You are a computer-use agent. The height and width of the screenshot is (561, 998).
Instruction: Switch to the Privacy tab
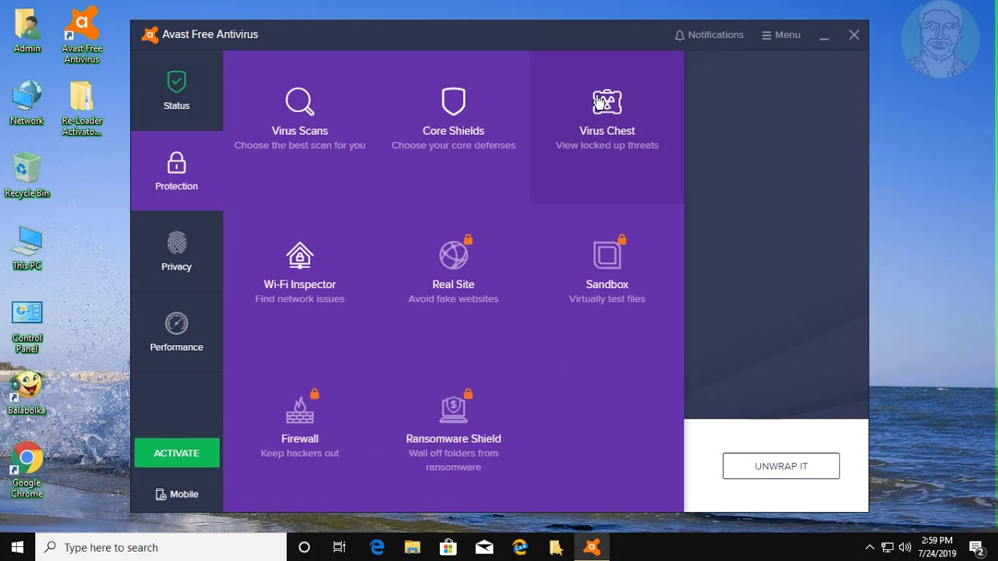click(177, 251)
